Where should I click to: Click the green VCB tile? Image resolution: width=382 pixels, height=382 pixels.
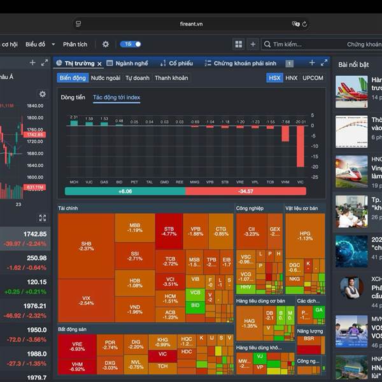click(x=195, y=294)
